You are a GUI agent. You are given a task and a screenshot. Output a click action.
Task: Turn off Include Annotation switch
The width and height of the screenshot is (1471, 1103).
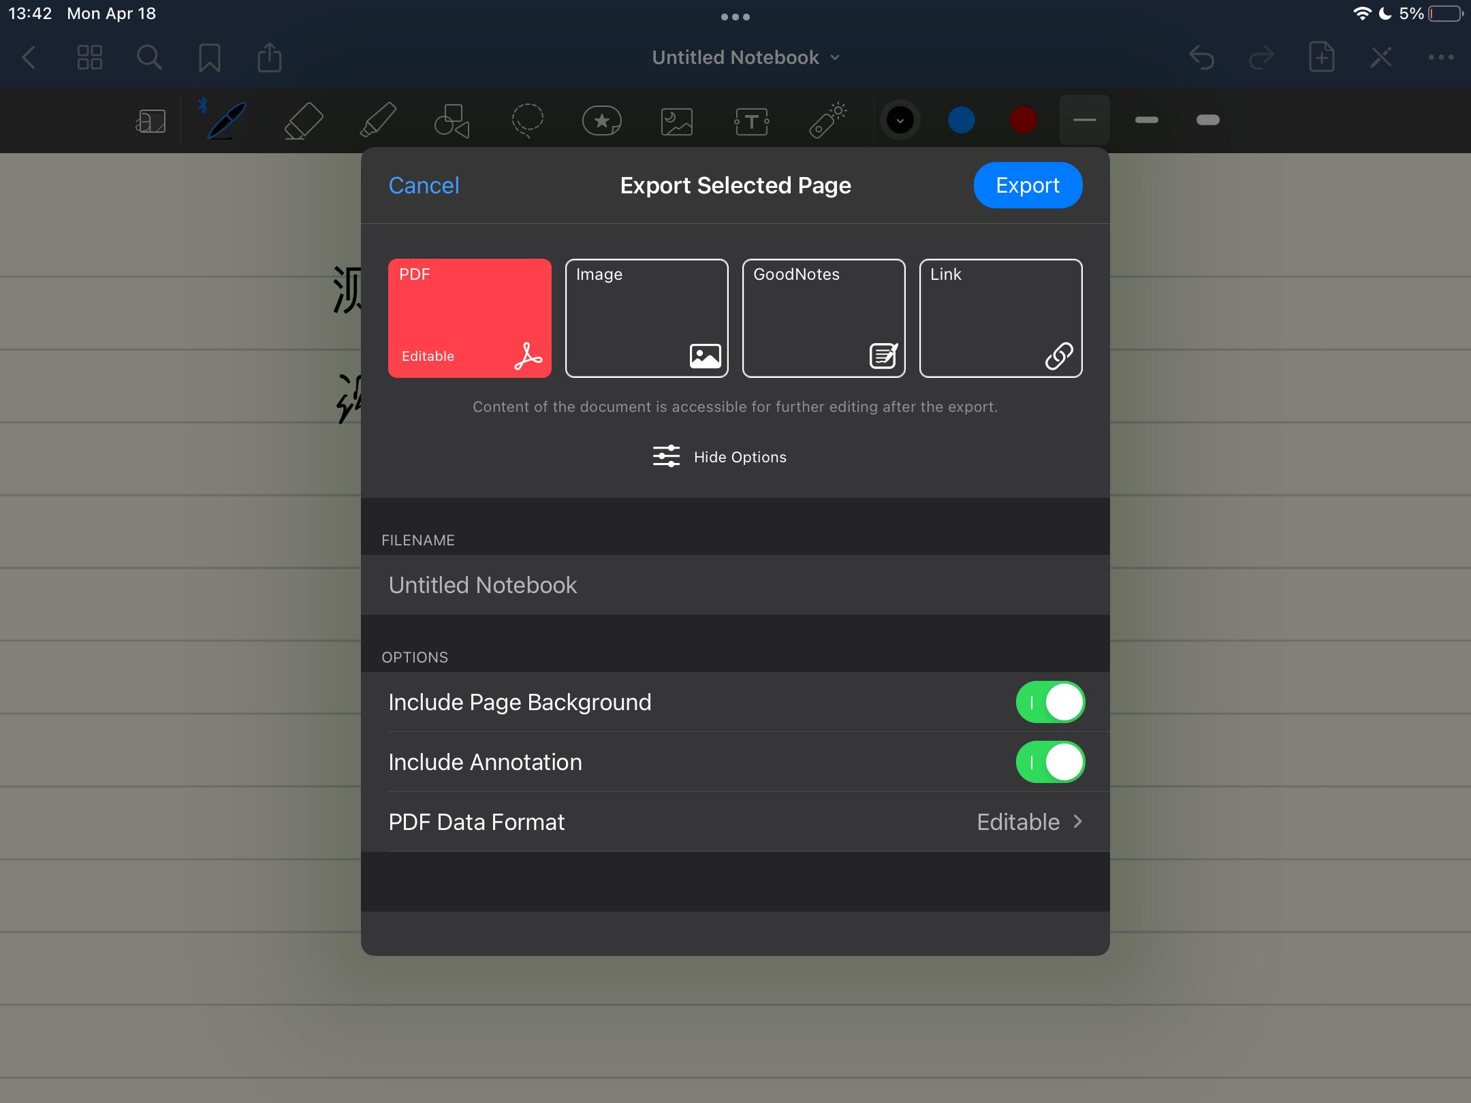pyautogui.click(x=1049, y=762)
